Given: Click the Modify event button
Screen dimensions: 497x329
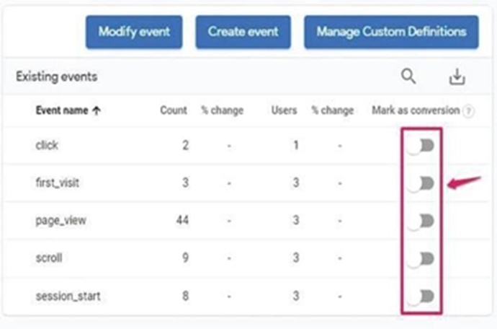Looking at the screenshot, I should [134, 32].
